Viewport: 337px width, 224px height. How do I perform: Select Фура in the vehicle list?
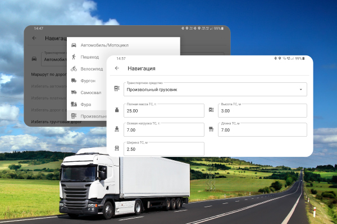pos(86,104)
